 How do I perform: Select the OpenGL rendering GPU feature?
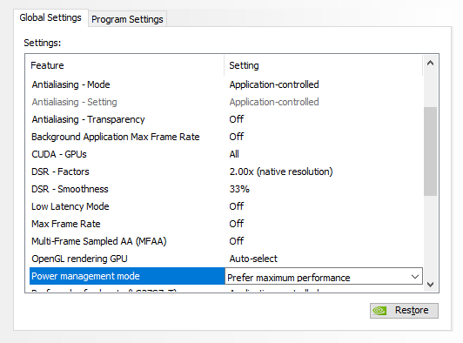79,259
